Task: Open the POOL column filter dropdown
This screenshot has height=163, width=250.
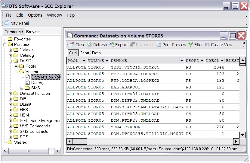Action: pyautogui.click(x=84, y=61)
